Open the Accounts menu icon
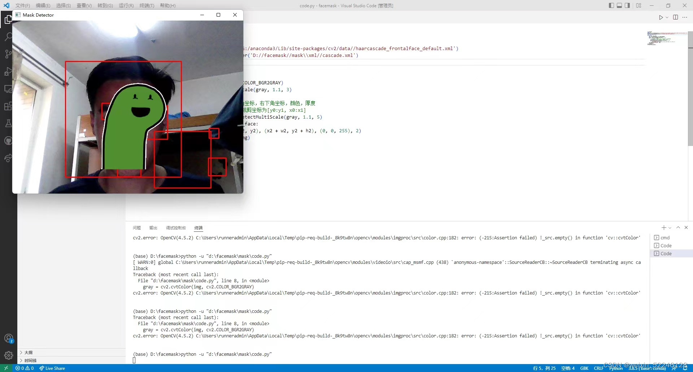The height and width of the screenshot is (372, 693). (9, 338)
